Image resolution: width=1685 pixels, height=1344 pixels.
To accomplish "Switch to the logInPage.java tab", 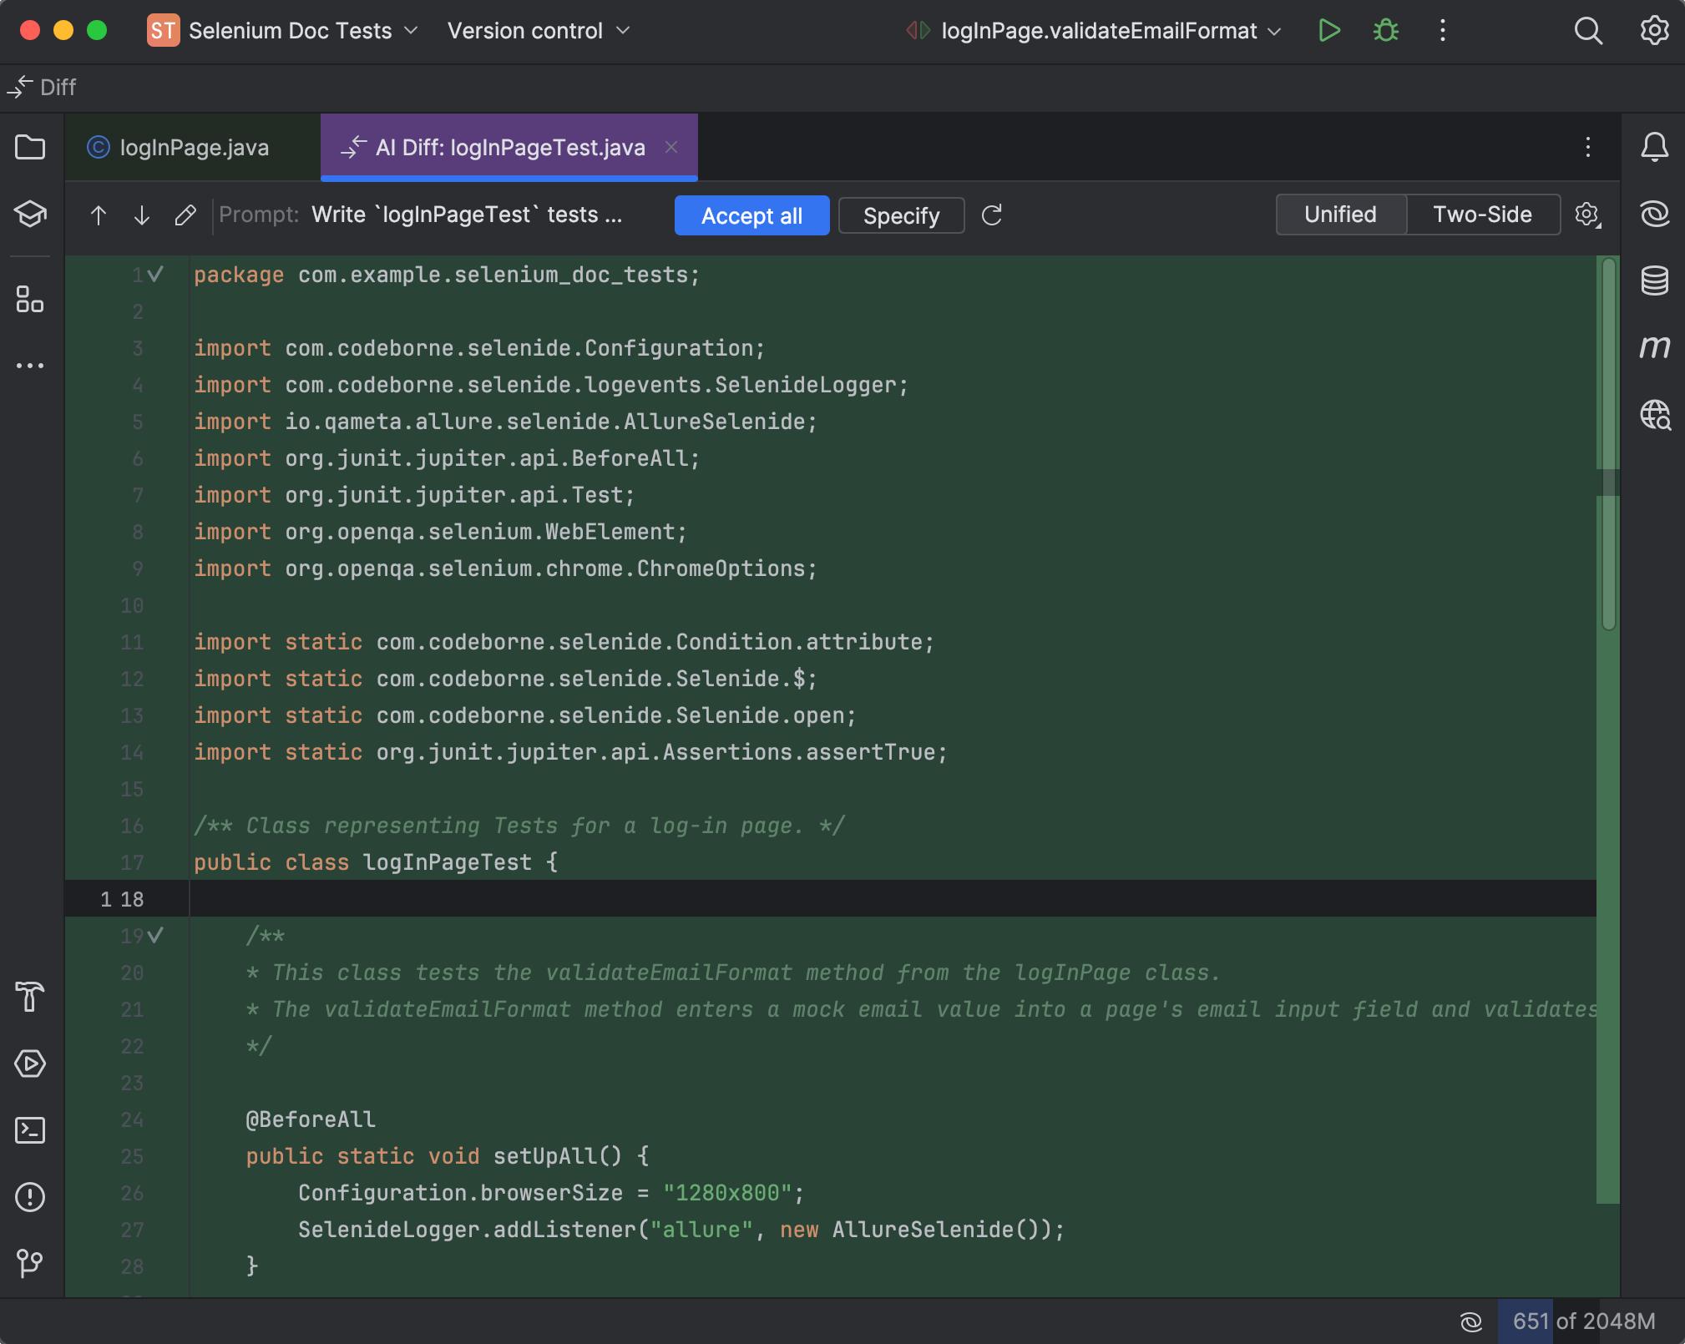I will click(x=194, y=148).
